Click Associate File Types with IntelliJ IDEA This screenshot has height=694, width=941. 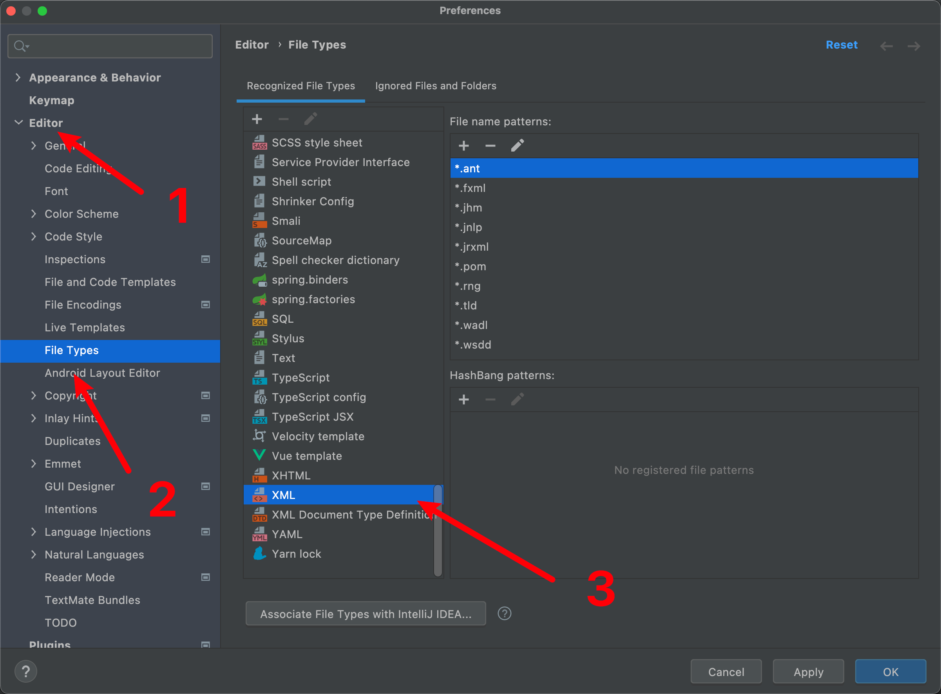(x=366, y=614)
